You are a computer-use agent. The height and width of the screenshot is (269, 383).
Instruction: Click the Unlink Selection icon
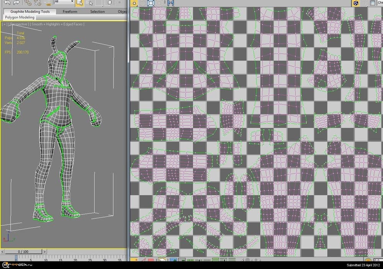[37, 2]
